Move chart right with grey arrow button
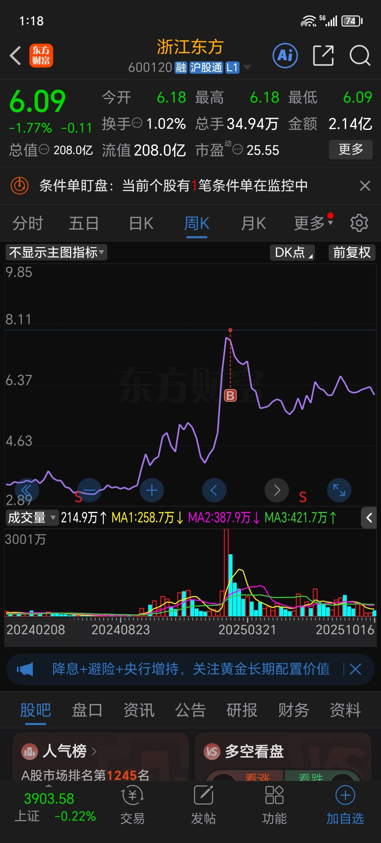 (277, 490)
